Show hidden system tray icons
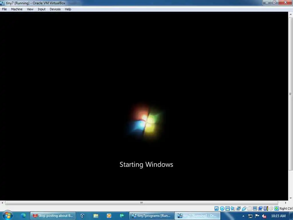 [x=243, y=216]
